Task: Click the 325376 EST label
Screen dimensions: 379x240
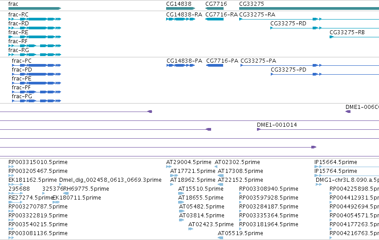Action: pyautogui.click(x=53, y=189)
